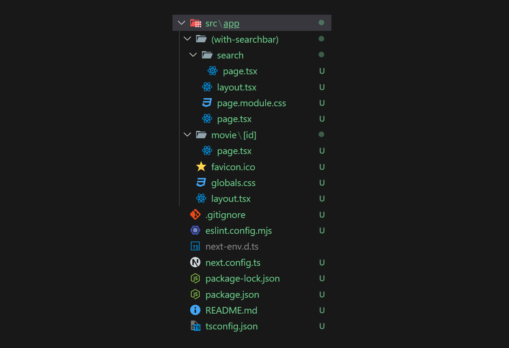The image size is (509, 348).
Task: Collapse the (with-searchbar) folder
Action: (x=187, y=39)
